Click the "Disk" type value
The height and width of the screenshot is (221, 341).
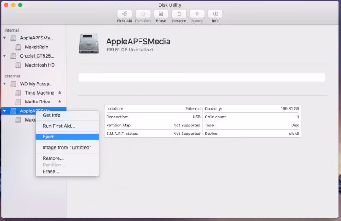point(295,126)
